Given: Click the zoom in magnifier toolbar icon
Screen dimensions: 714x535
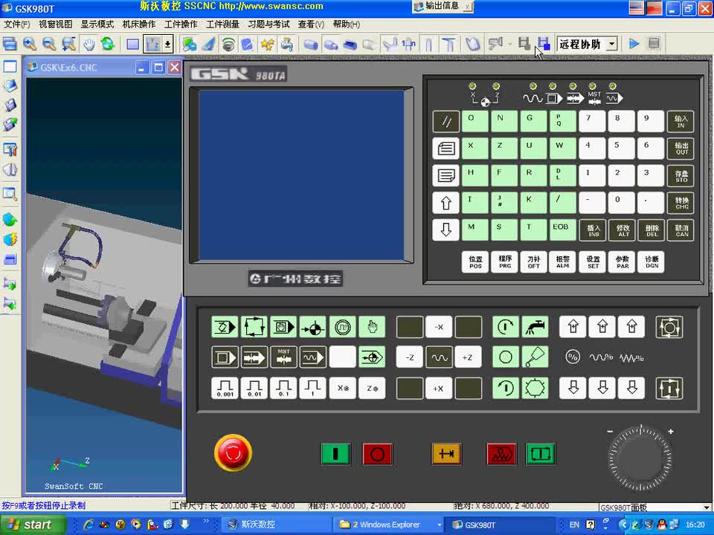Looking at the screenshot, I should (30, 44).
